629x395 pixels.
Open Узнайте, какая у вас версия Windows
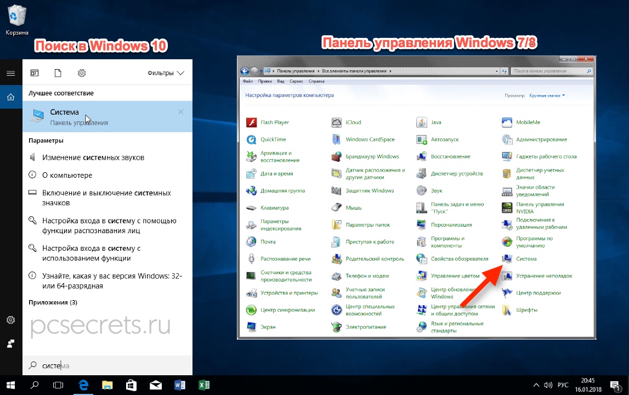(x=107, y=280)
